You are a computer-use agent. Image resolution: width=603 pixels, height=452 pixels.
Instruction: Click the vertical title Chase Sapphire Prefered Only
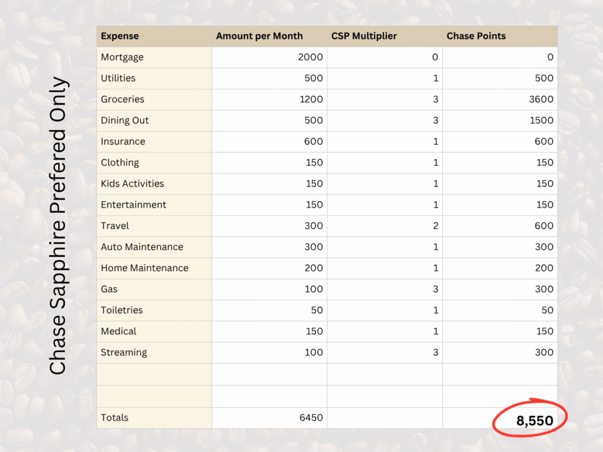pos(58,225)
